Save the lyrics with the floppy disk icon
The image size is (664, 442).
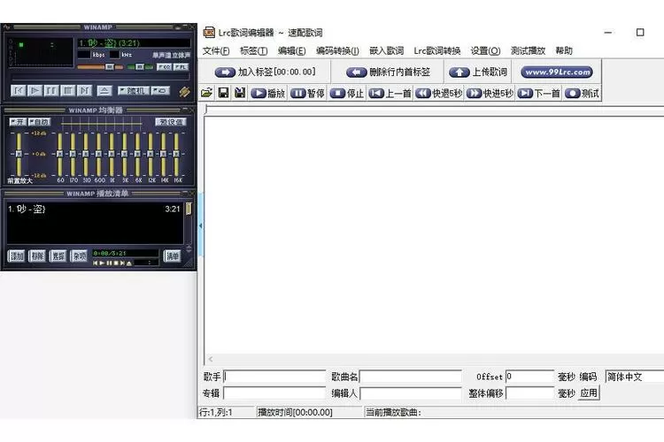point(224,93)
